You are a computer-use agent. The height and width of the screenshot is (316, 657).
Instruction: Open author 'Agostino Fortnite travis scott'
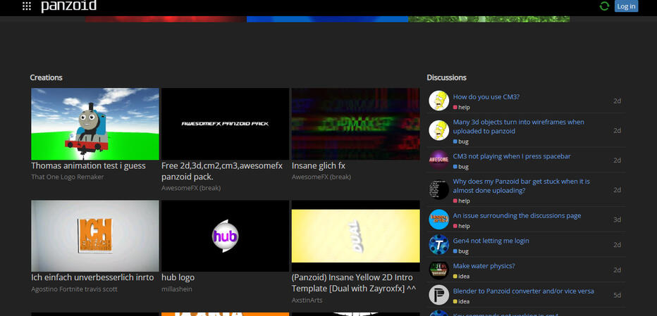(74, 289)
